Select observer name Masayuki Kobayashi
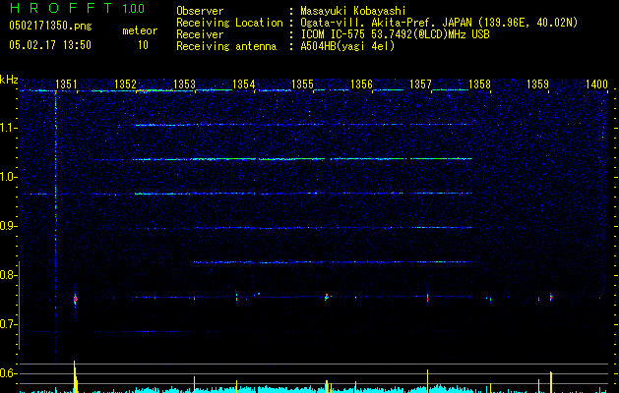Screen dimensions: 619x393 (x=353, y=11)
